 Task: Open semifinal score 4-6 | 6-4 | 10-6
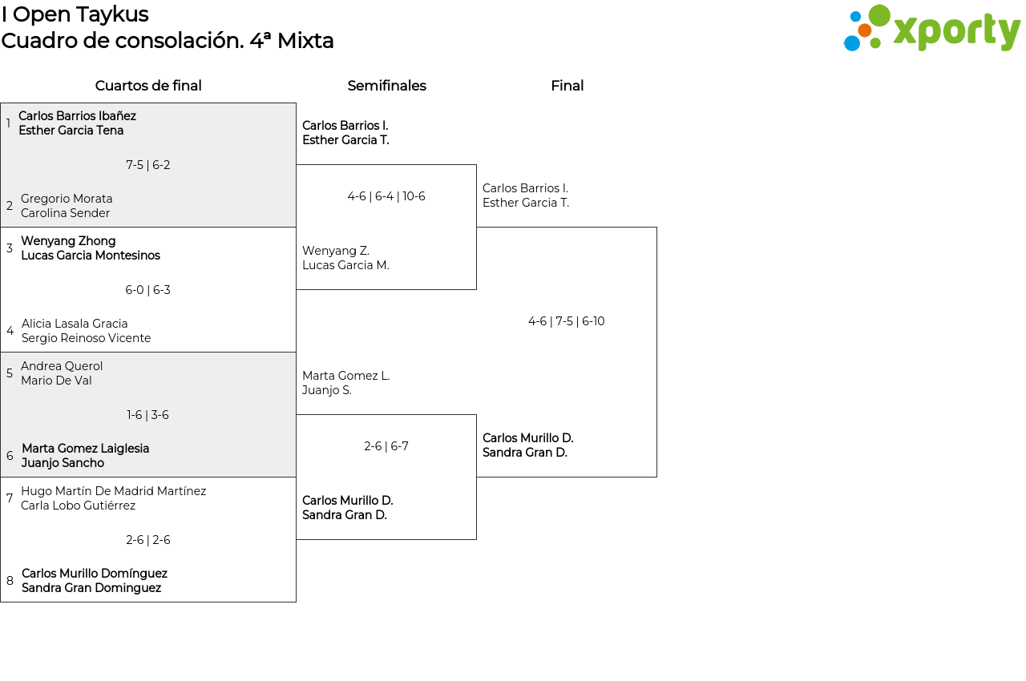tap(386, 196)
